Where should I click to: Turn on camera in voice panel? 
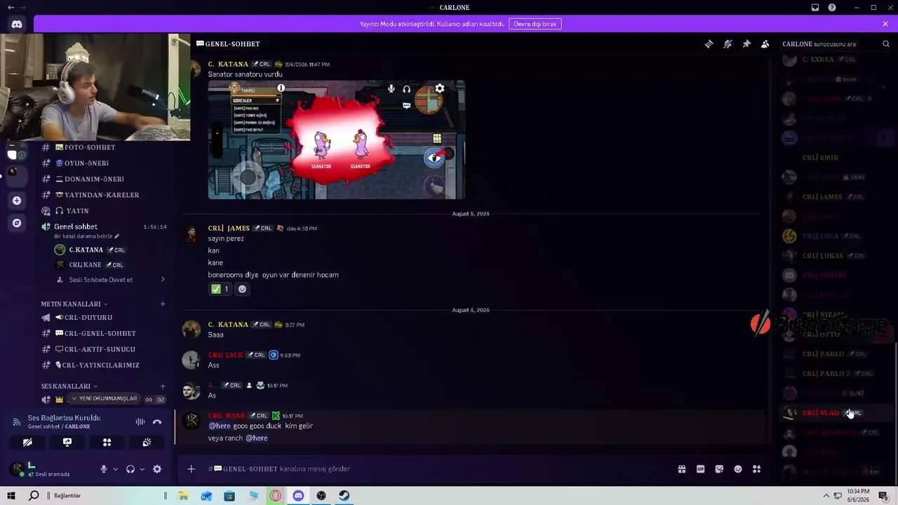pyautogui.click(x=27, y=443)
